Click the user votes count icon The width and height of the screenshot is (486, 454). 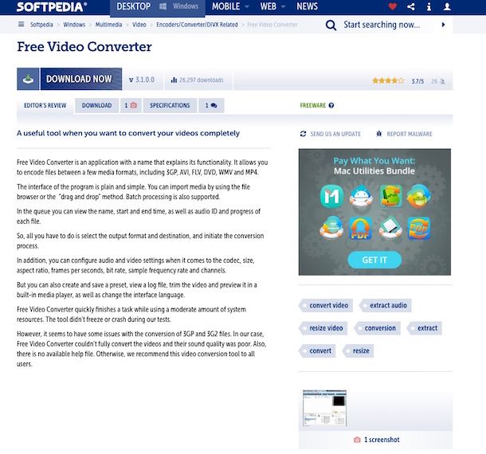[x=443, y=81]
